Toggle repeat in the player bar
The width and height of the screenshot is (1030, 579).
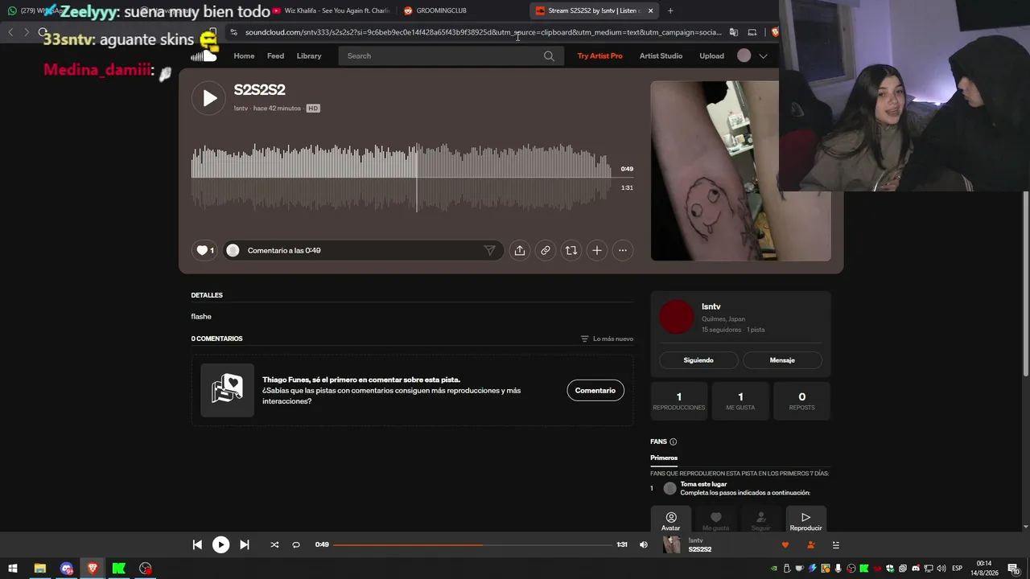296,544
